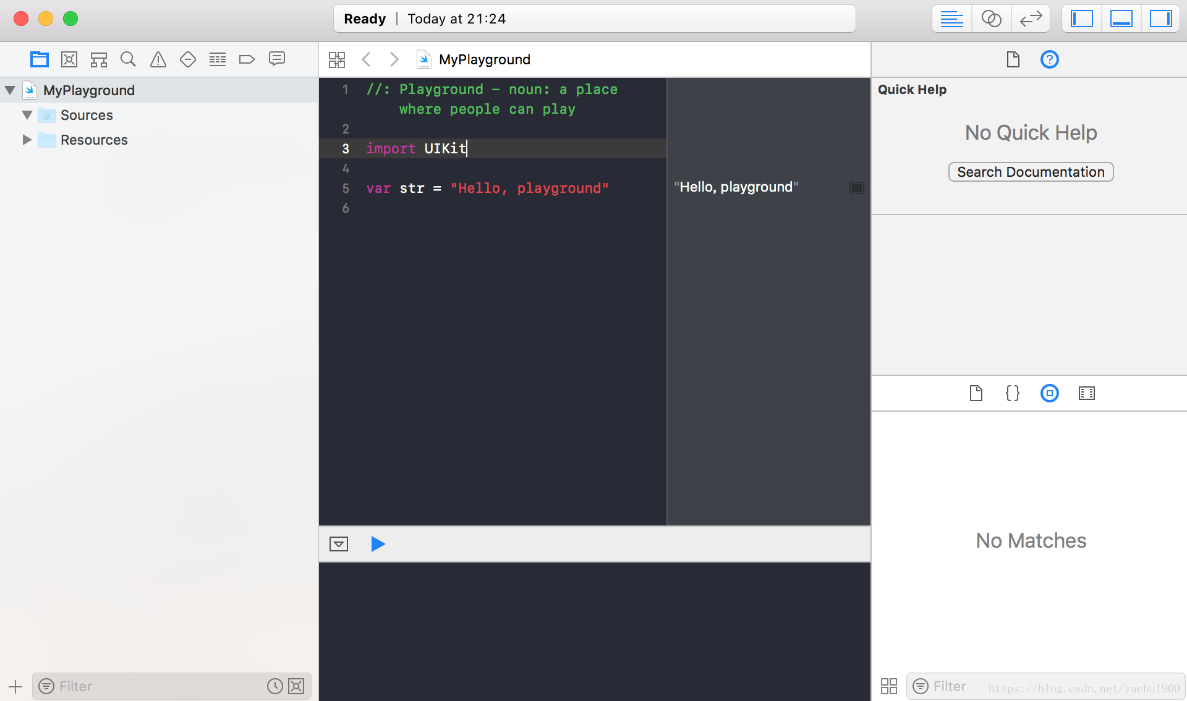Open the Project navigator folder icon

[x=40, y=59]
